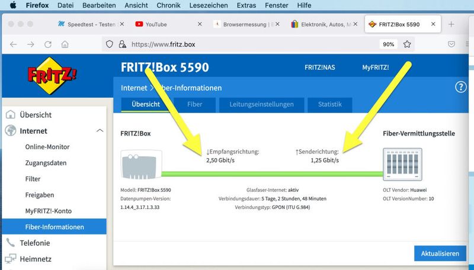Go forward to next page
The height and width of the screenshot is (270, 474).
31,44
